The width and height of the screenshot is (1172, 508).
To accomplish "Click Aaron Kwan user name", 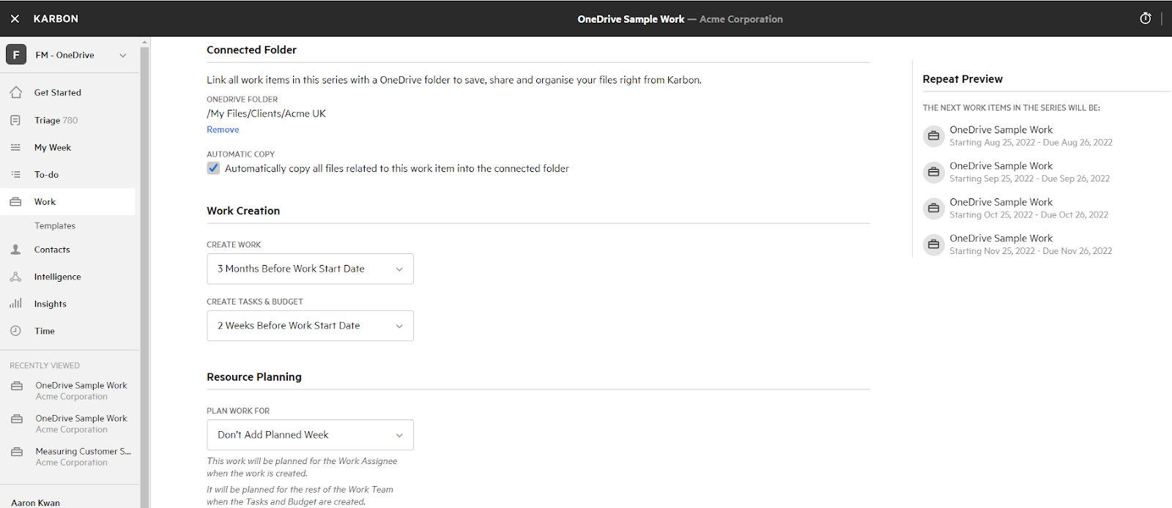I will (x=35, y=502).
